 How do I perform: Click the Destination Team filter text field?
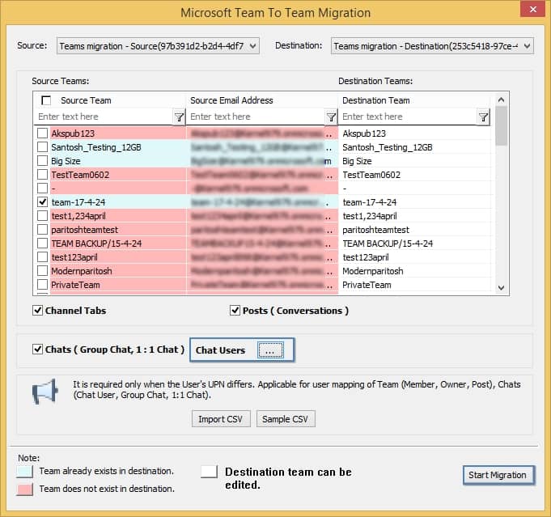point(408,117)
